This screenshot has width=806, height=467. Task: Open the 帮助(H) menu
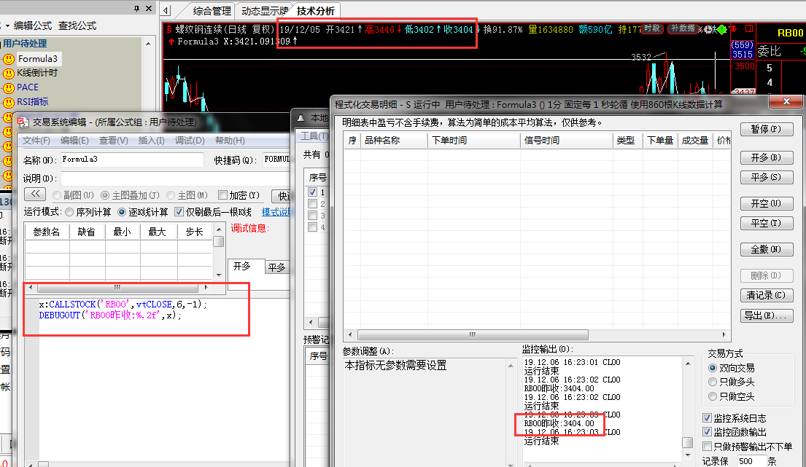230,141
